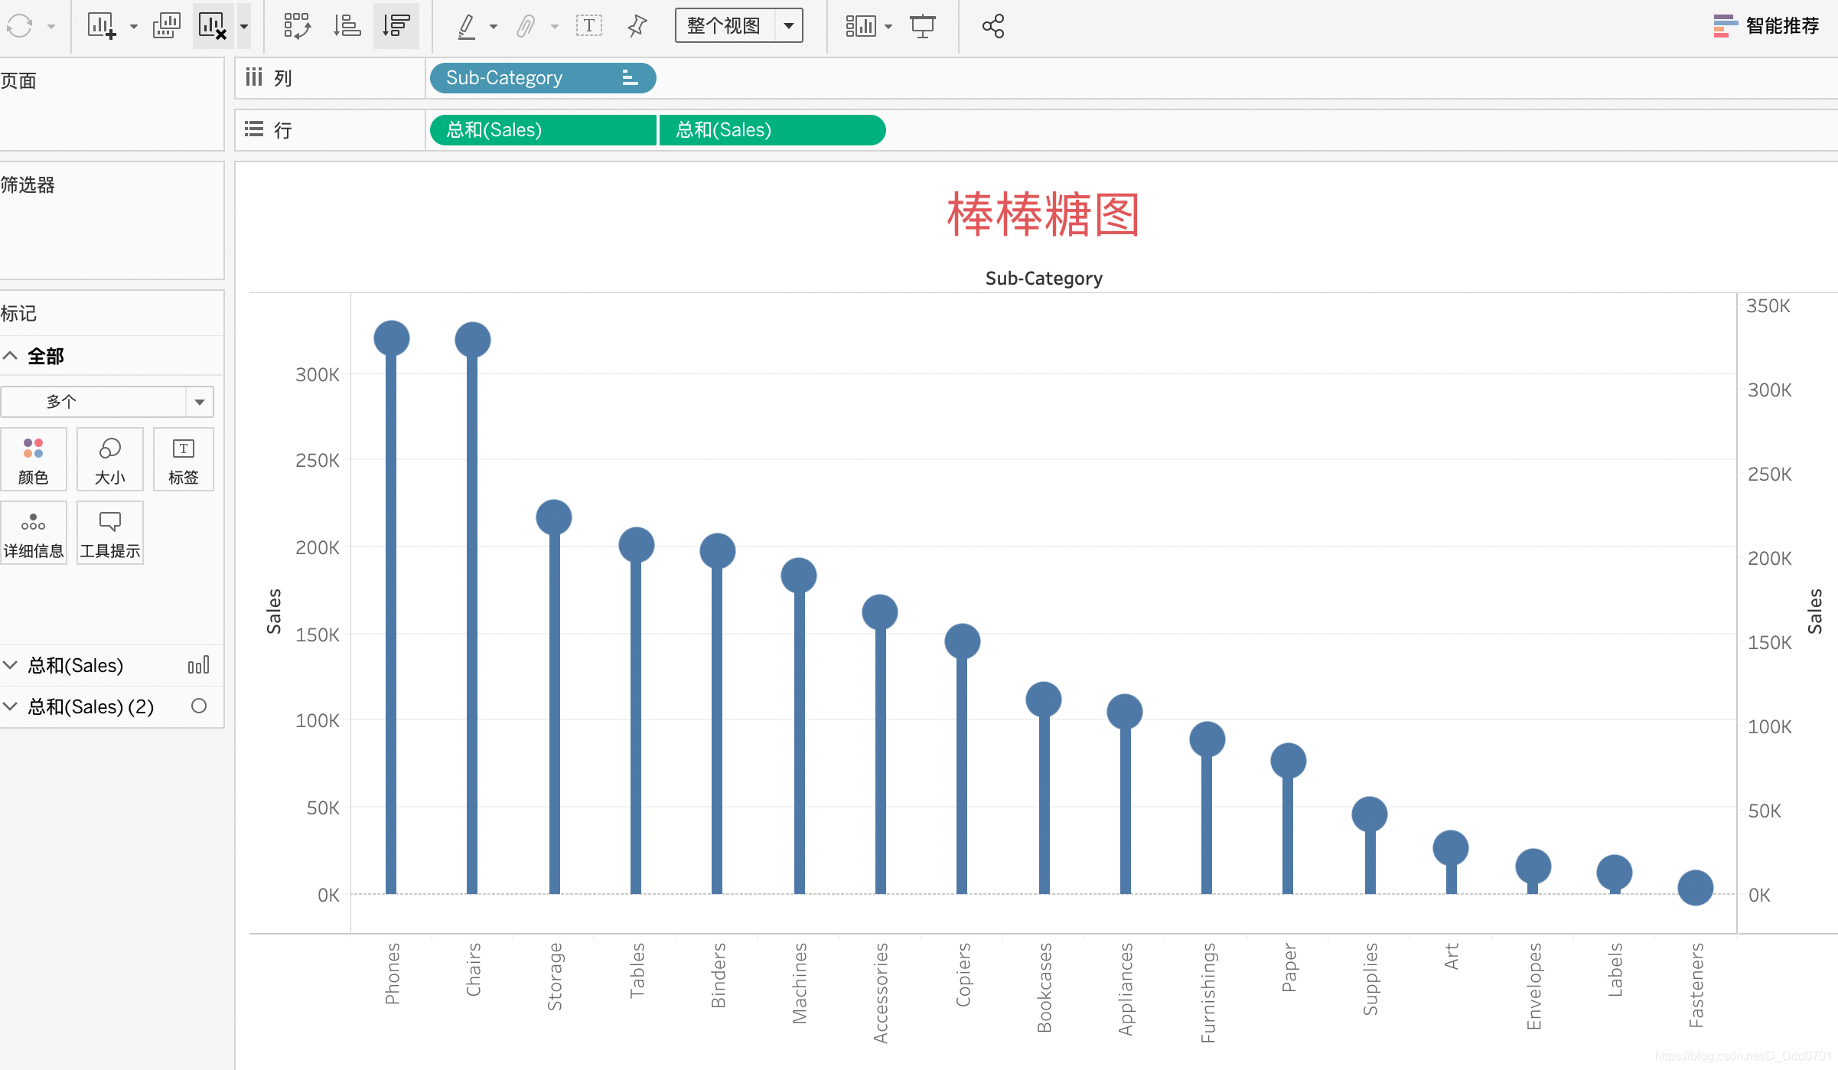The width and height of the screenshot is (1838, 1070).
Task: Click rows shelf icon 行
Action: coord(254,129)
